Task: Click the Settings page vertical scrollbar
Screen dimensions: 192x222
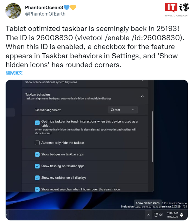Action: tap(153, 137)
